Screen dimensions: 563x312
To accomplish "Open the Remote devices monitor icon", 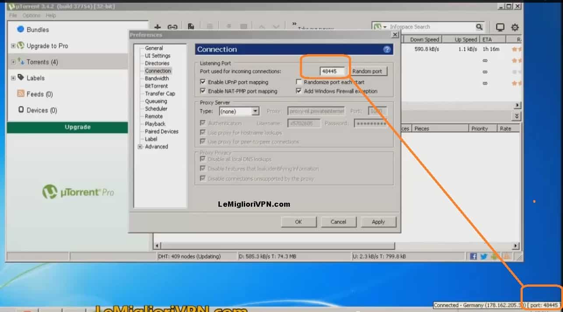I will (500, 27).
